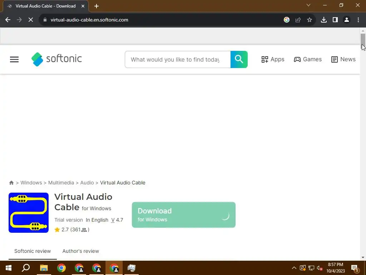This screenshot has width=366, height=275.
Task: Go to the home breadcrumb icon
Action: pyautogui.click(x=11, y=183)
